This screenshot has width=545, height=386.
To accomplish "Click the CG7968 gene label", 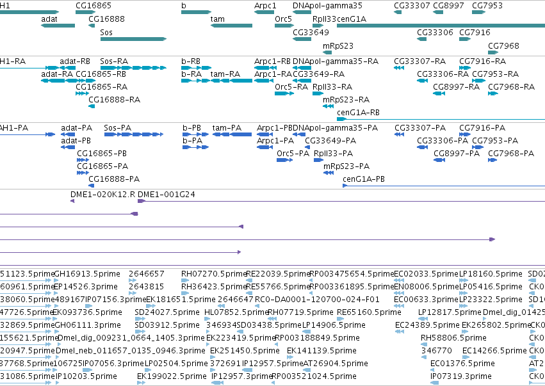I will point(503,46).
